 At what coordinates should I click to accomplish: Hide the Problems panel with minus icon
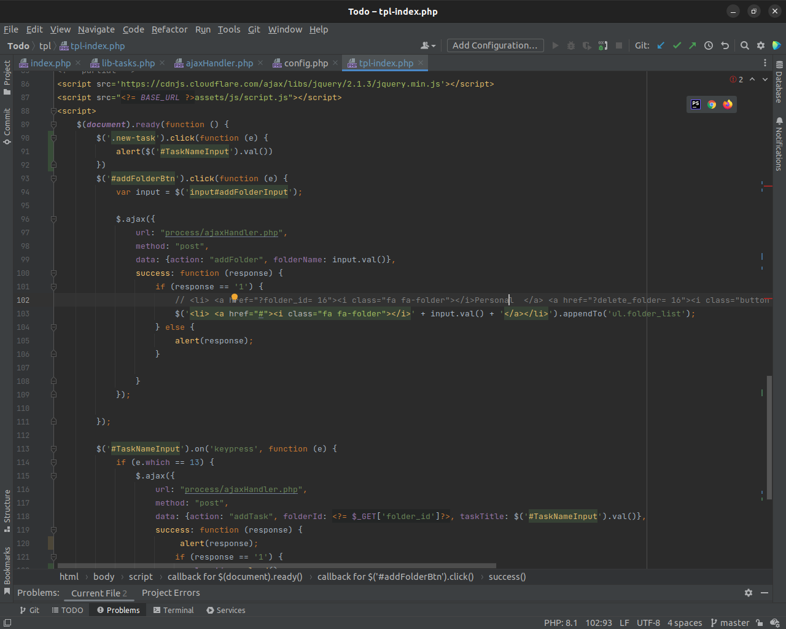(x=765, y=593)
